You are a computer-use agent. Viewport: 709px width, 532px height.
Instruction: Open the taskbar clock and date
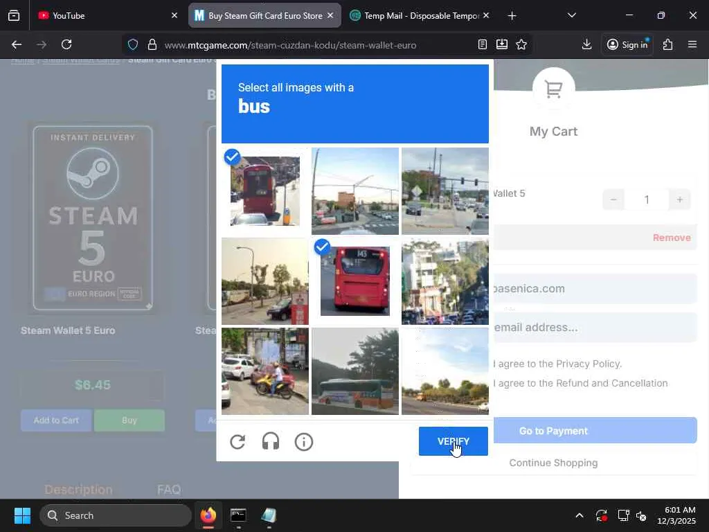(x=676, y=515)
